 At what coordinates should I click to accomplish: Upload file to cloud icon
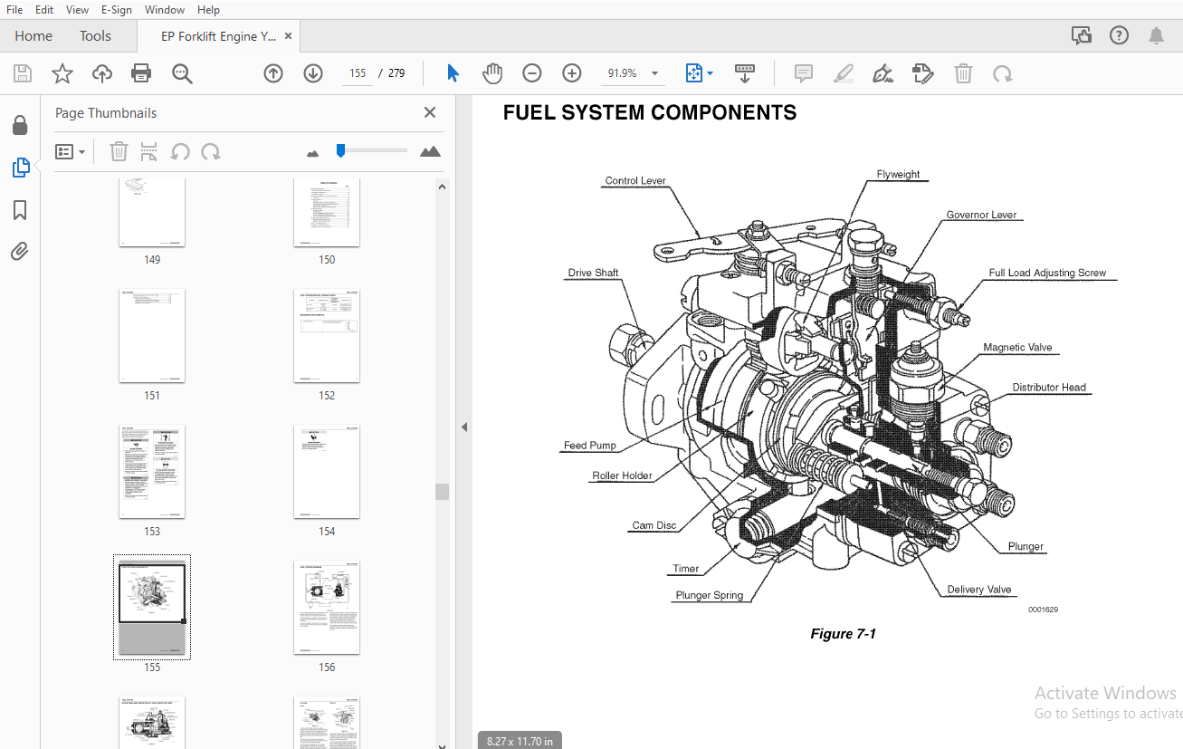pos(102,73)
